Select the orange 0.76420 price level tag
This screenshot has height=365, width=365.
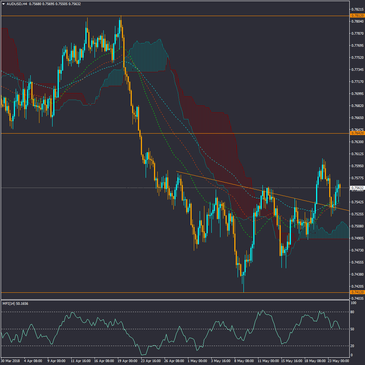point(357,133)
